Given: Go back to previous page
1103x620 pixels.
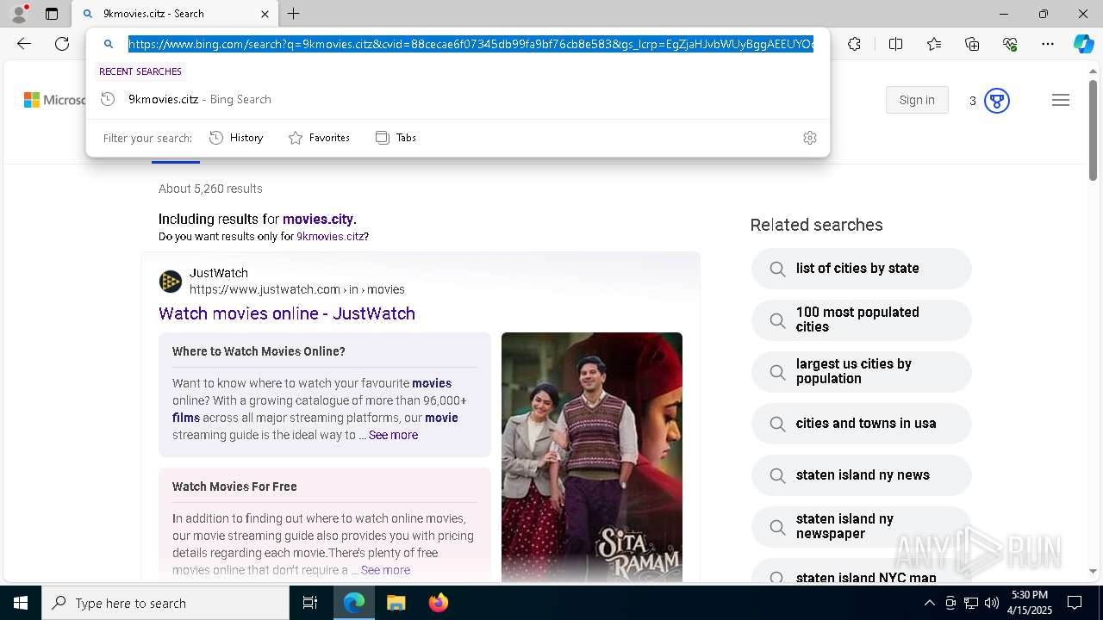Looking at the screenshot, I should (24, 44).
